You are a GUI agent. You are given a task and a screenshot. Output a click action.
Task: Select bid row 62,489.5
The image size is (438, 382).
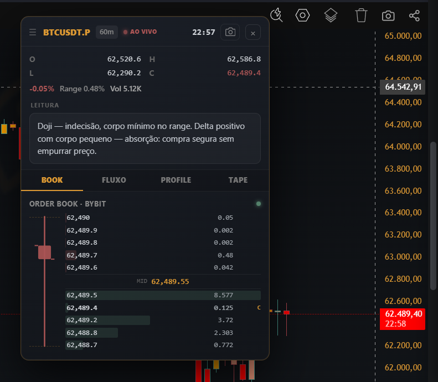click(163, 295)
